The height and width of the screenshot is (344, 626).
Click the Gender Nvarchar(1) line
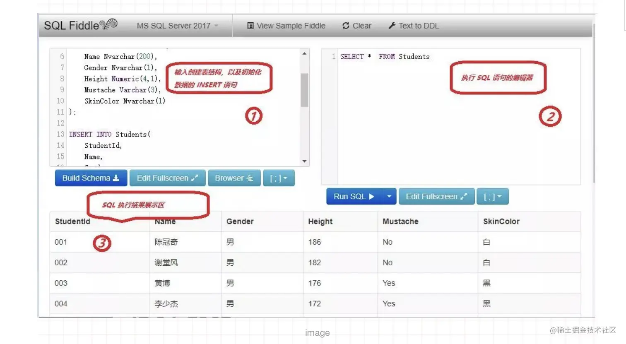pos(120,68)
